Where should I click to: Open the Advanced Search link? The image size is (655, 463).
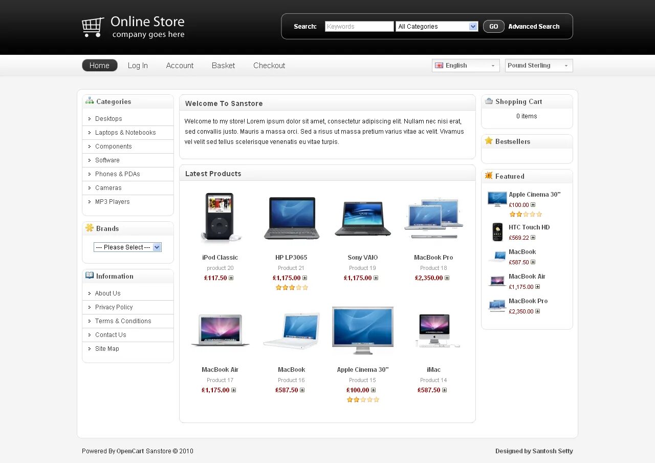[x=534, y=26]
